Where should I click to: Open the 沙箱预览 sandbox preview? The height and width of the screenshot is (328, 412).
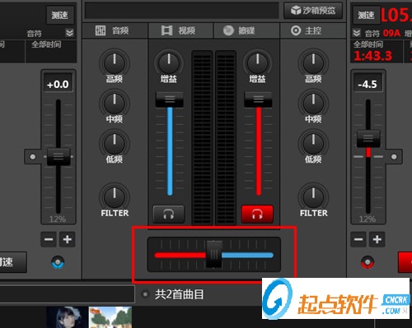(x=313, y=11)
